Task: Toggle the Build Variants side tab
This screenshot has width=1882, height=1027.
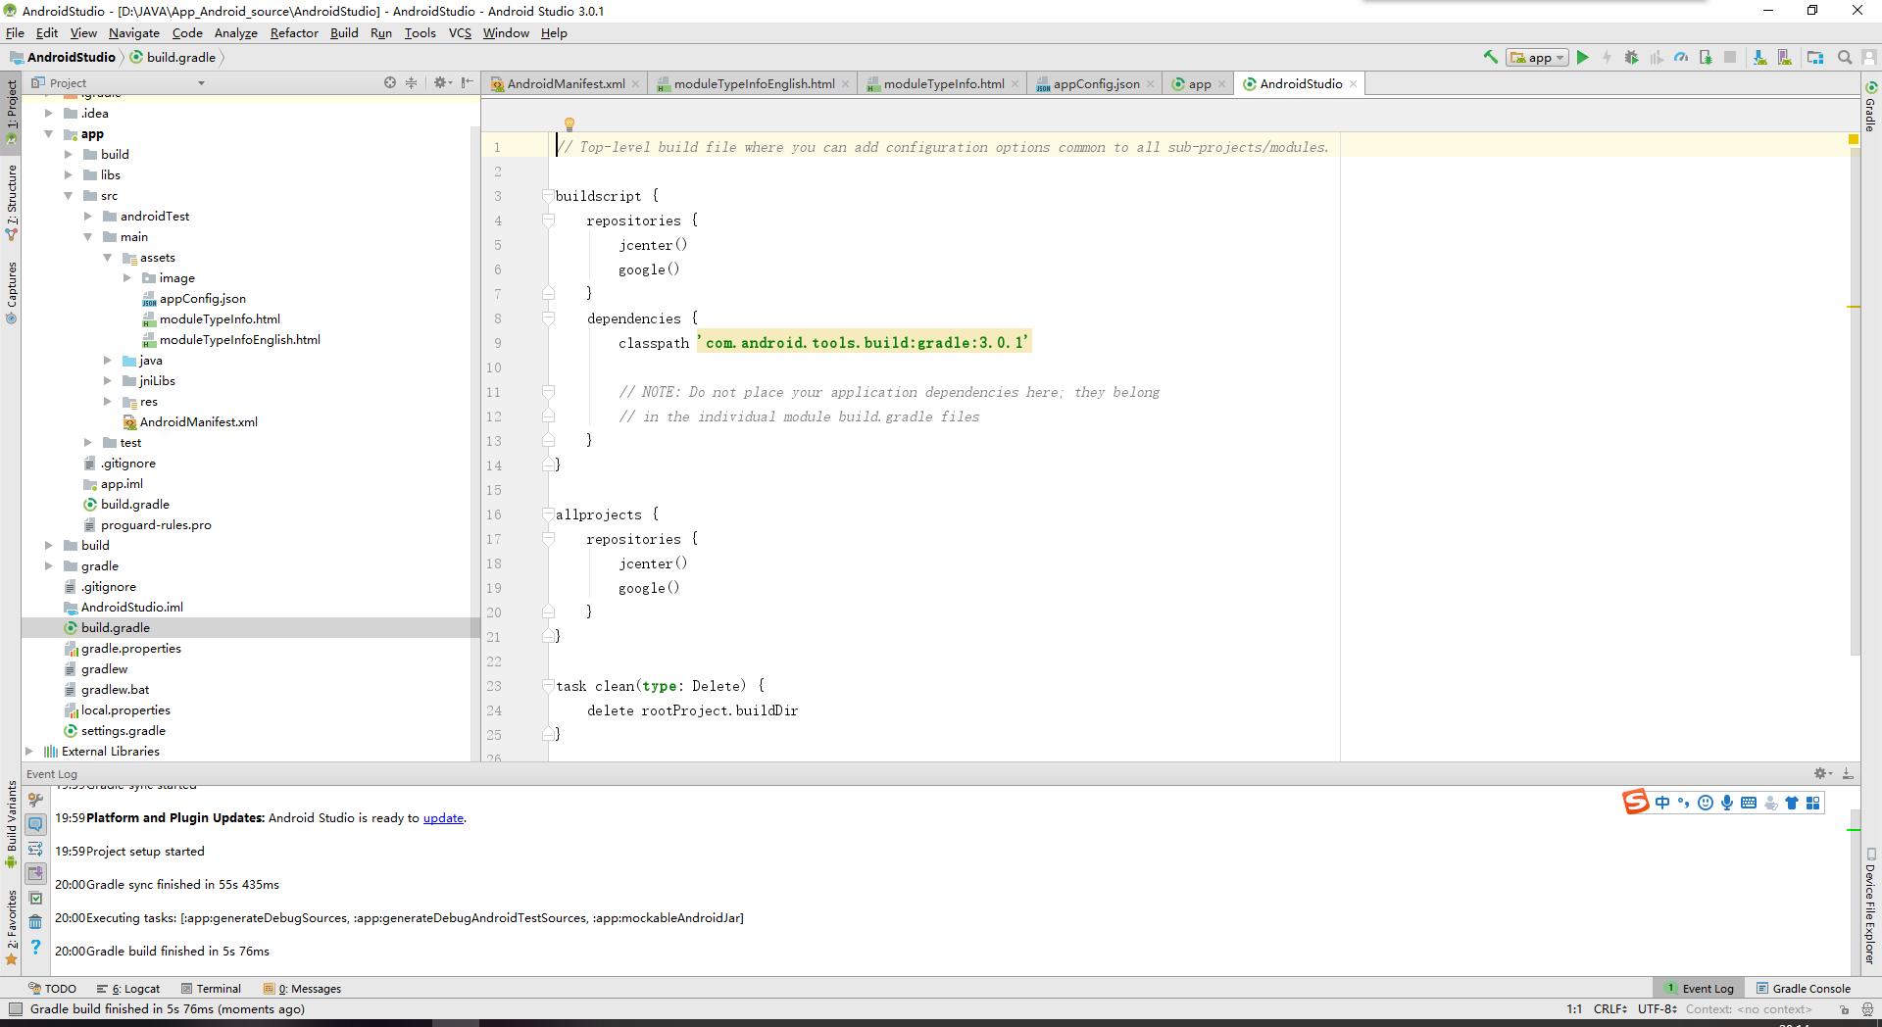Action: 11,823
